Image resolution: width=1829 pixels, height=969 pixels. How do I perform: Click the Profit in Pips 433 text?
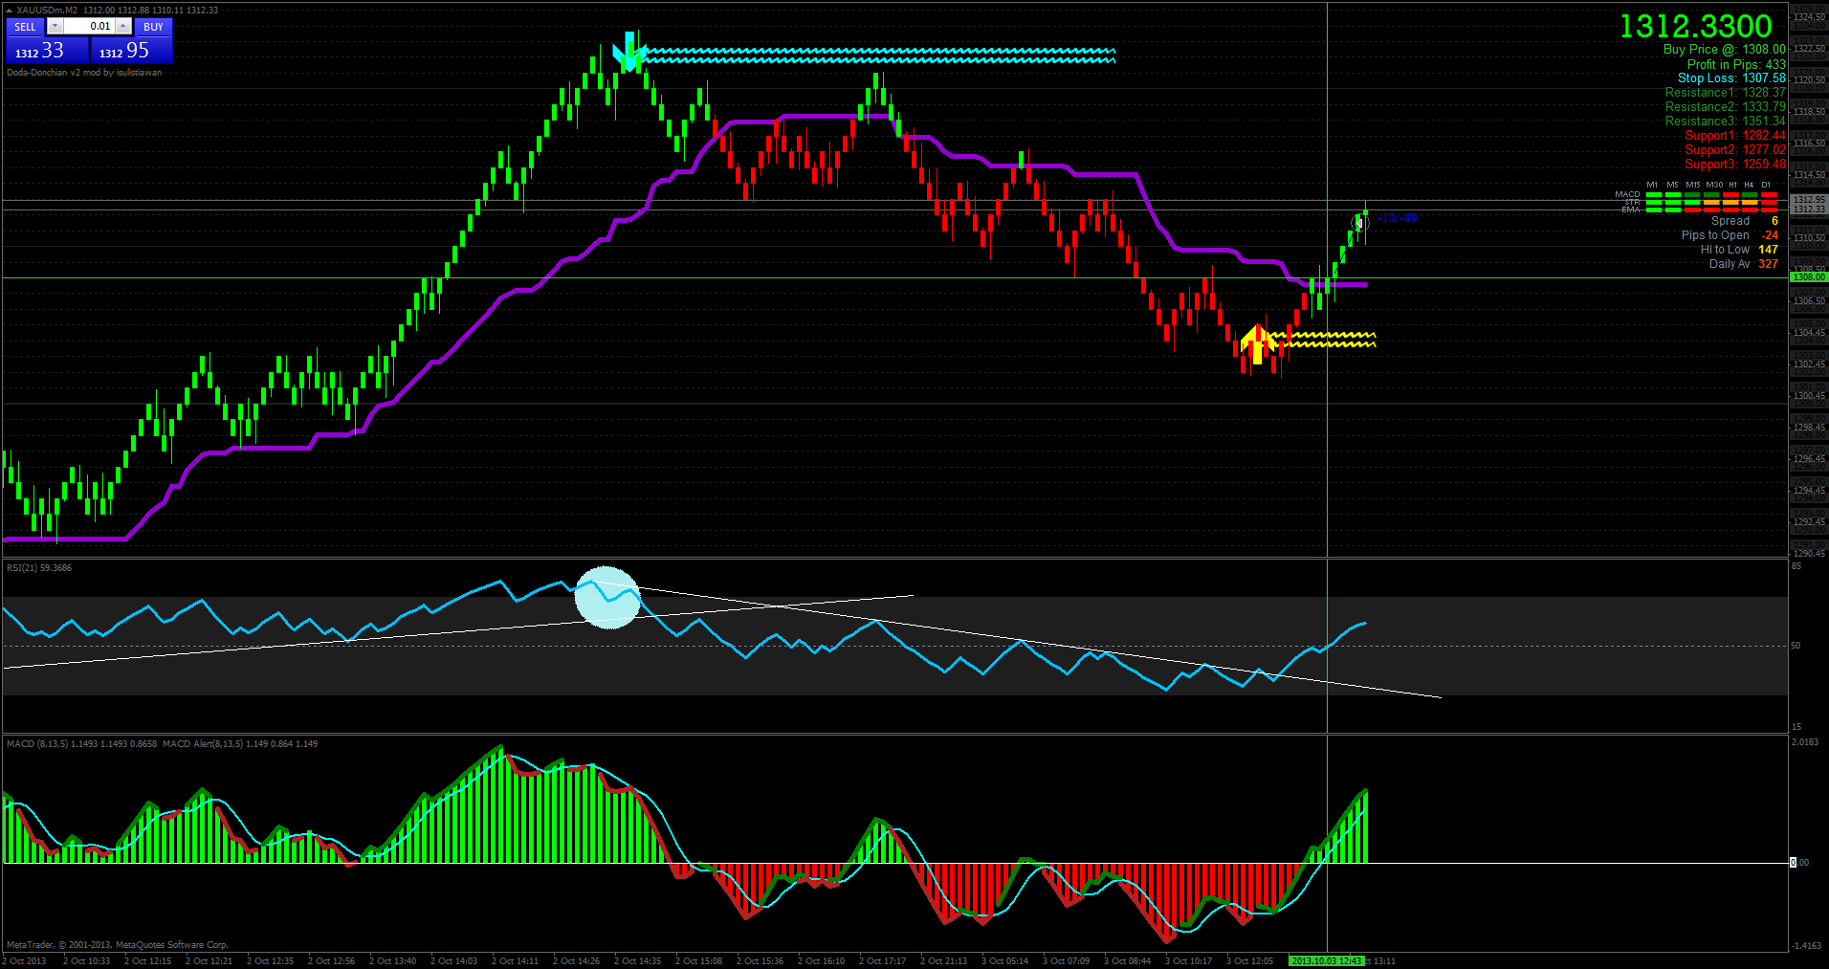[x=1736, y=64]
